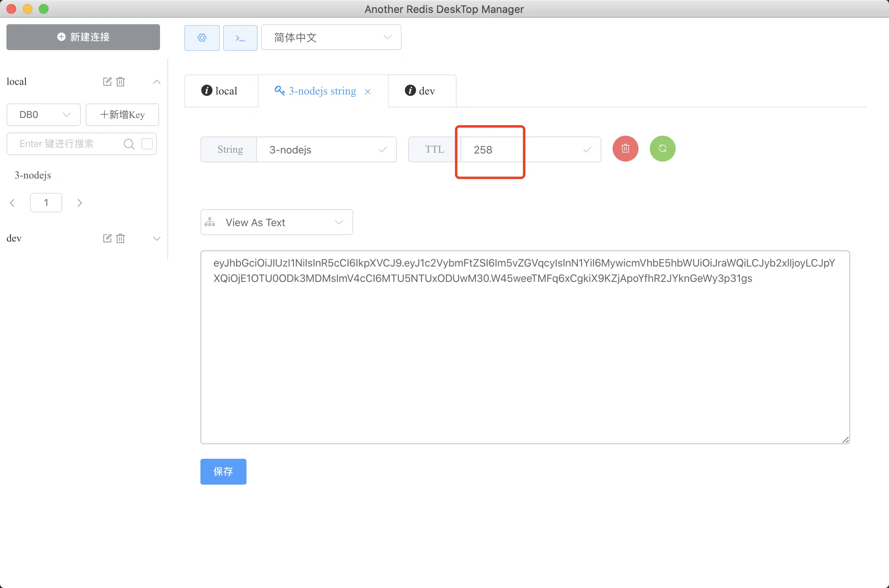This screenshot has width=889, height=588.
Task: Open the View As Text dropdown
Action: 276,222
